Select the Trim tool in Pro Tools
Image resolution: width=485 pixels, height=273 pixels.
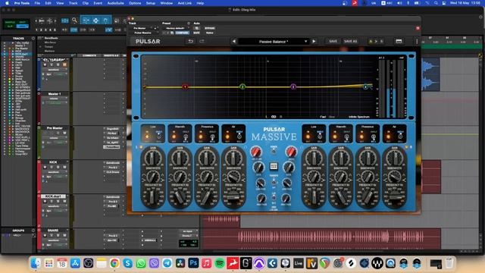tap(86, 20)
